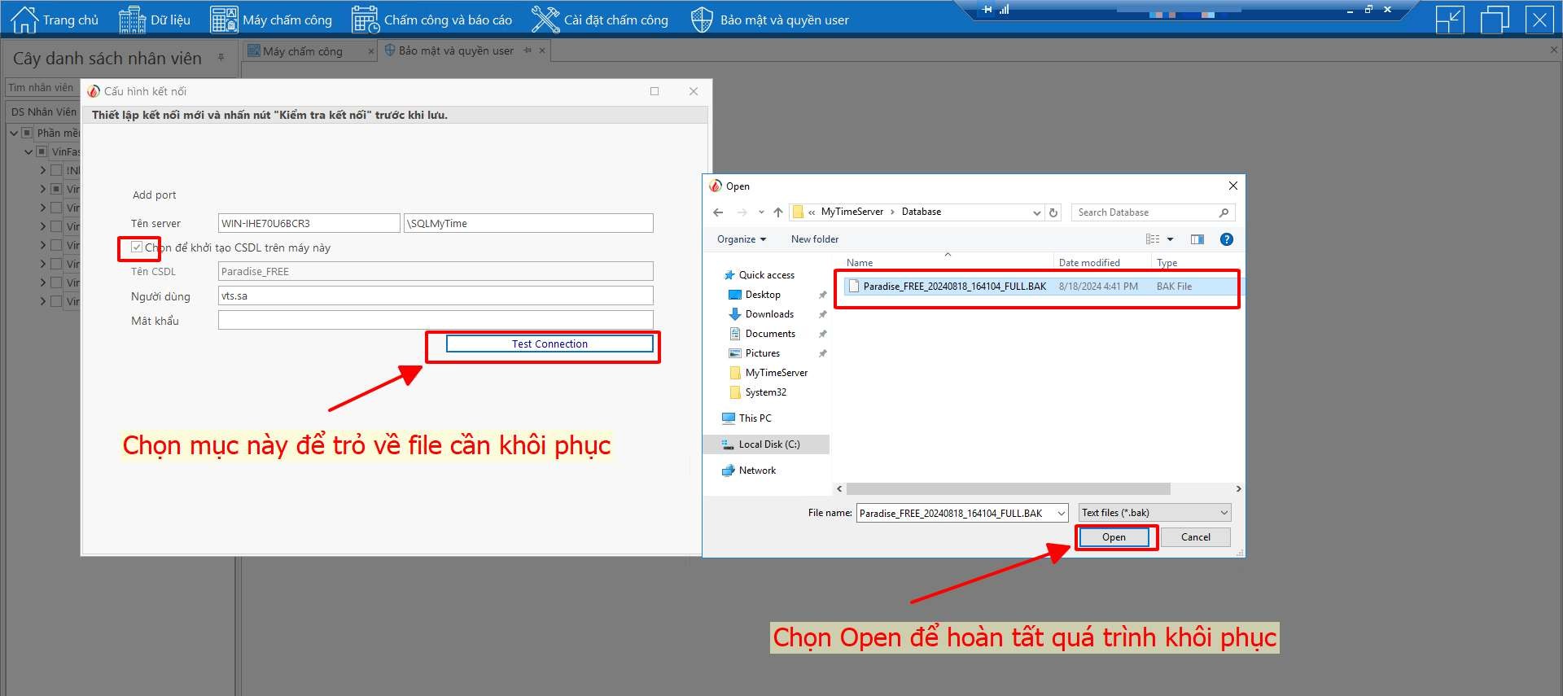Refresh the Database folder listing

pos(1053,212)
